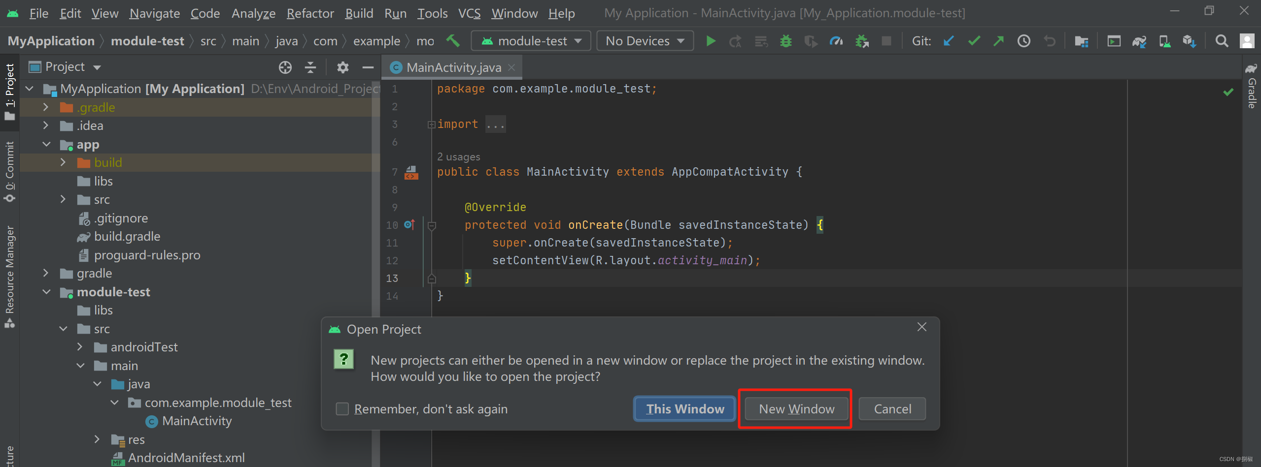1261x467 pixels.
Task: Select proguard-rules.pro file
Action: pos(147,255)
